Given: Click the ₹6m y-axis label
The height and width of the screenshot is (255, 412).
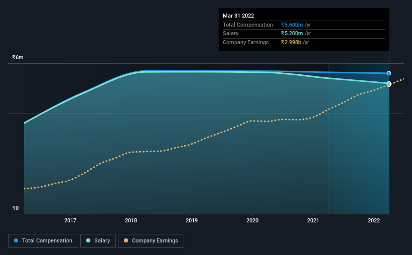Looking at the screenshot, I should click(x=18, y=57).
